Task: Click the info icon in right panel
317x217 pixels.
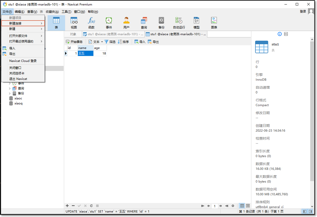Action: coord(280,34)
